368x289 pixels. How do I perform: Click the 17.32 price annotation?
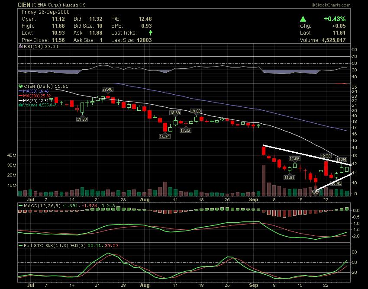(x=185, y=130)
